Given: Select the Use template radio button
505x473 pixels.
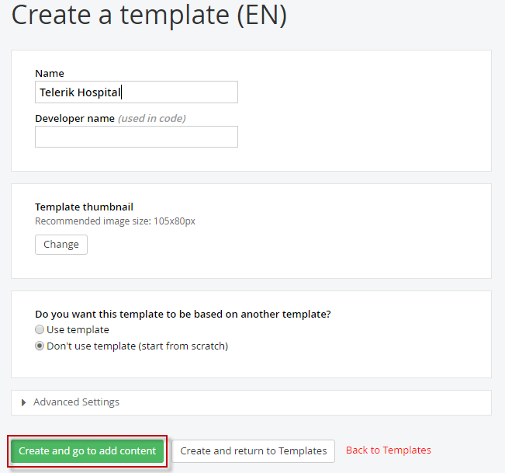Looking at the screenshot, I should (40, 330).
